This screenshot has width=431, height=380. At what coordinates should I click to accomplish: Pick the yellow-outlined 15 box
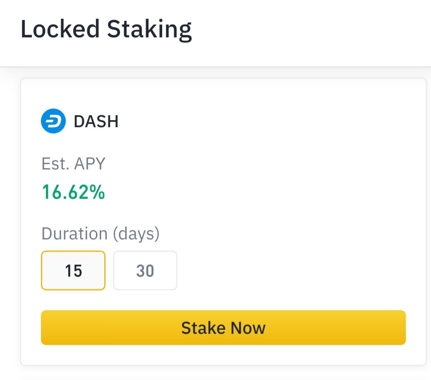click(73, 270)
